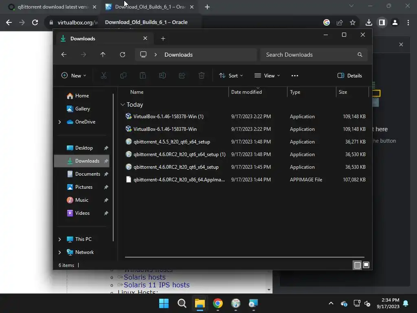This screenshot has width=417, height=313.
Task: Click the Search Downloads field
Action: [x=314, y=55]
